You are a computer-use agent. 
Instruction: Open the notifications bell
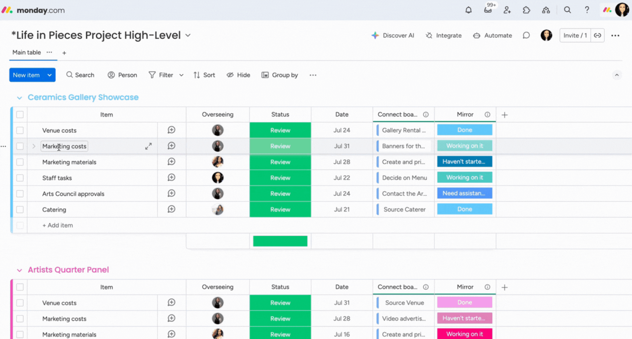coord(468,10)
